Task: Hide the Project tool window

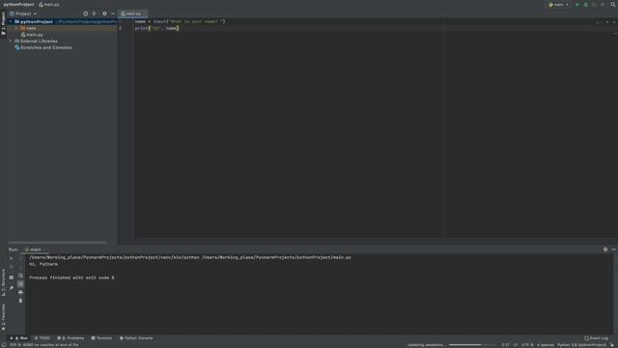Action: coord(113,14)
